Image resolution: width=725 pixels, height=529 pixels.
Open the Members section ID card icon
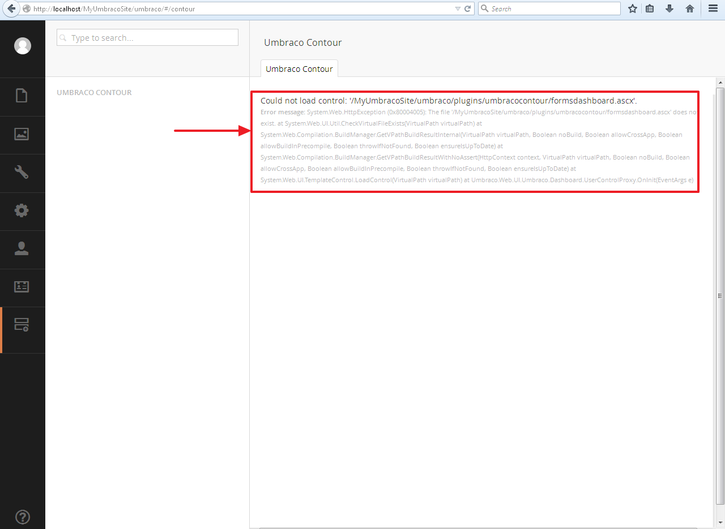(22, 287)
